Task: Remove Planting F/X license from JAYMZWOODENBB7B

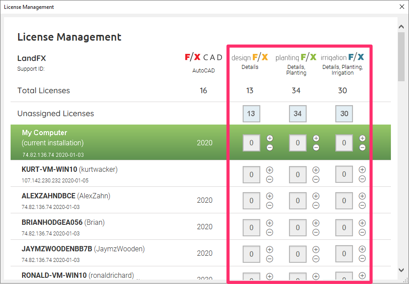Action: tap(316, 259)
